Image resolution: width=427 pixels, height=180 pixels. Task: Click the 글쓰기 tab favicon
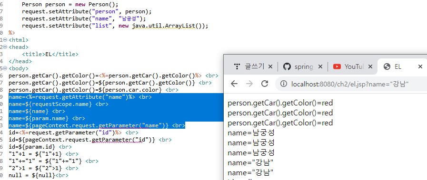(x=237, y=66)
